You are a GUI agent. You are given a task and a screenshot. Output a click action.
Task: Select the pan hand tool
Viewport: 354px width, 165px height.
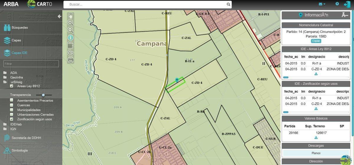pos(71,15)
